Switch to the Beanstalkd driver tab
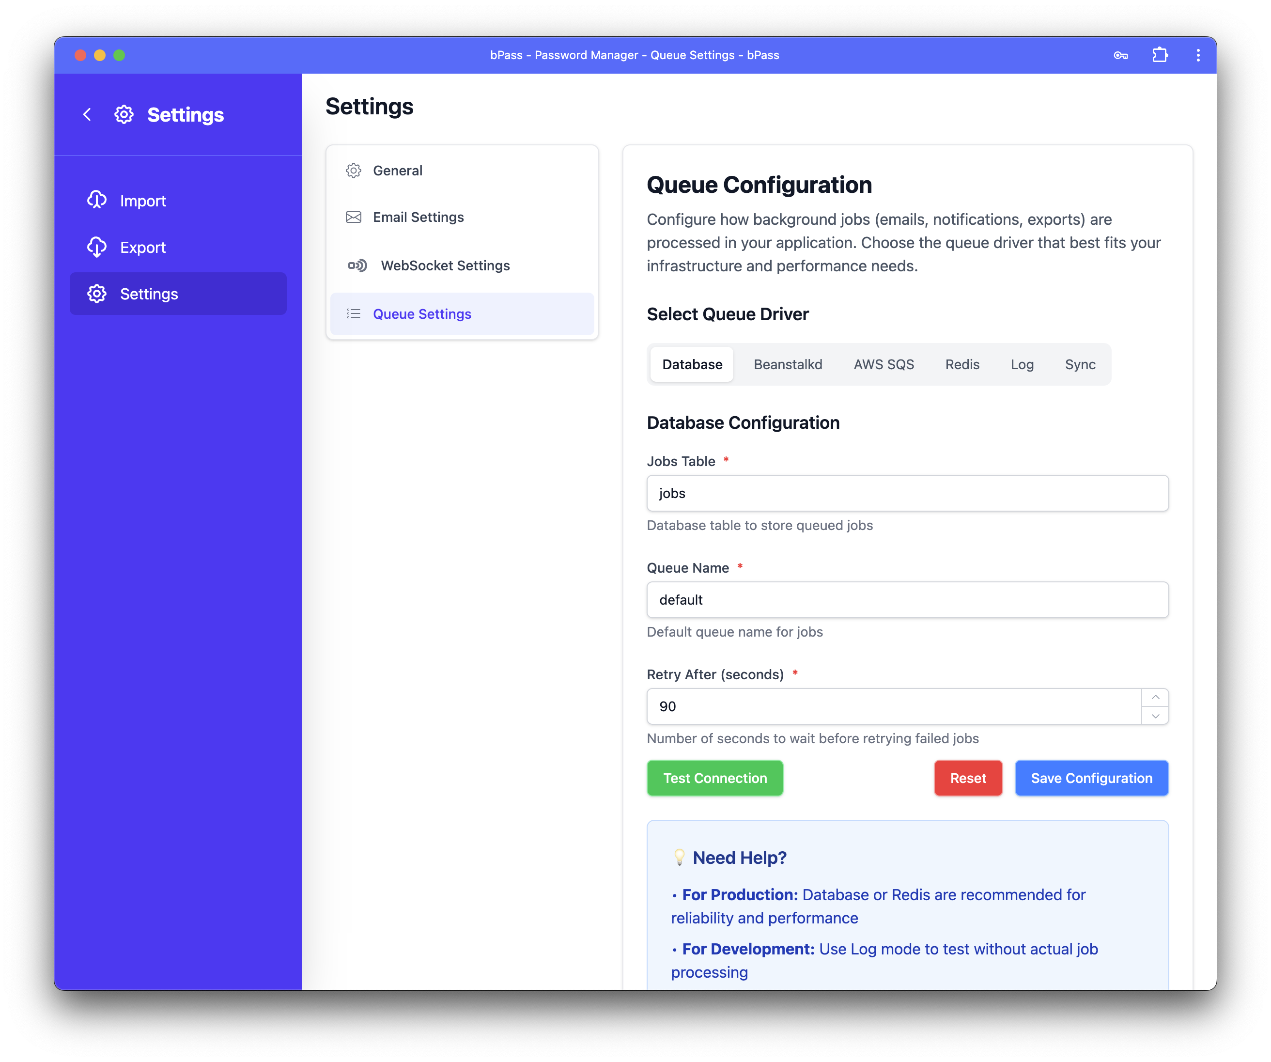This screenshot has width=1271, height=1062. point(788,364)
